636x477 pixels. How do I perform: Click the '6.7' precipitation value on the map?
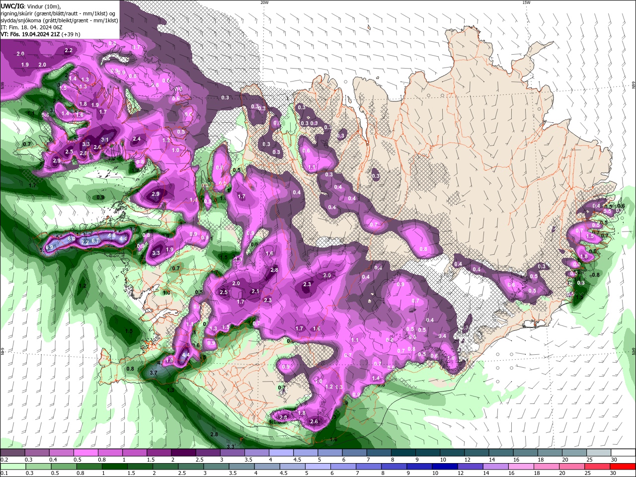96,240
